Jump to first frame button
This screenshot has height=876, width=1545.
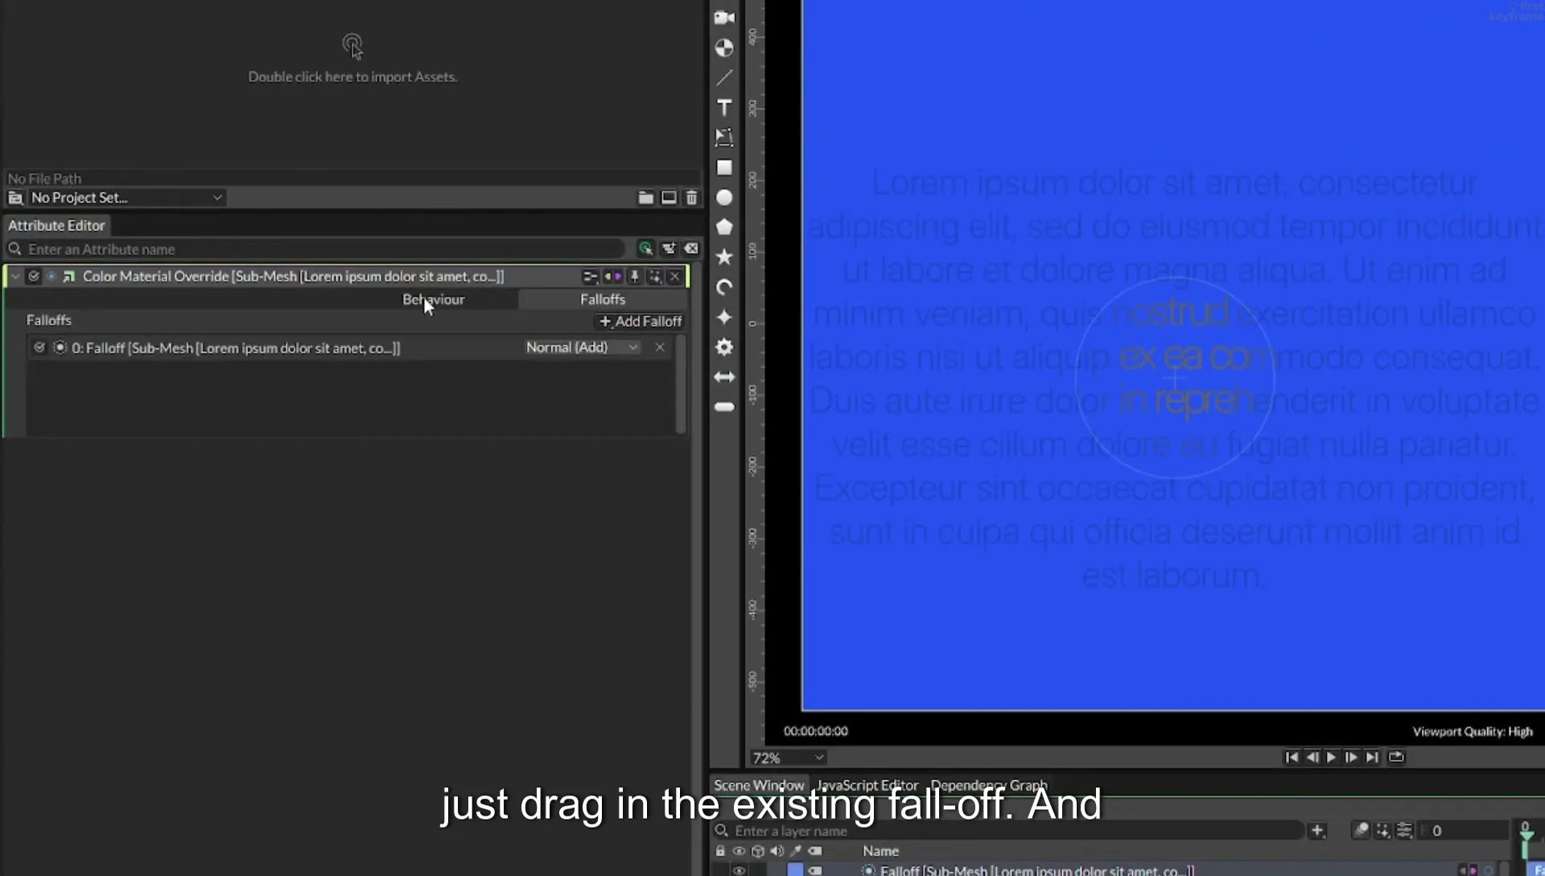pos(1292,757)
